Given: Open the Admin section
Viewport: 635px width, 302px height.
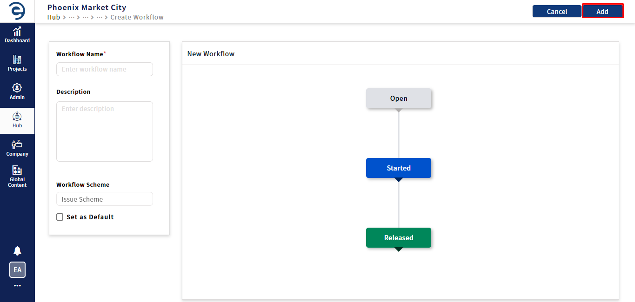Looking at the screenshot, I should (17, 92).
